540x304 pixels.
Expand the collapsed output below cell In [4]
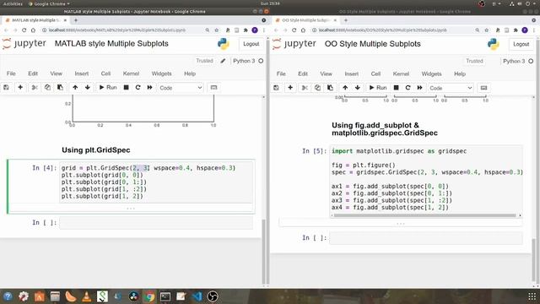coord(131,209)
